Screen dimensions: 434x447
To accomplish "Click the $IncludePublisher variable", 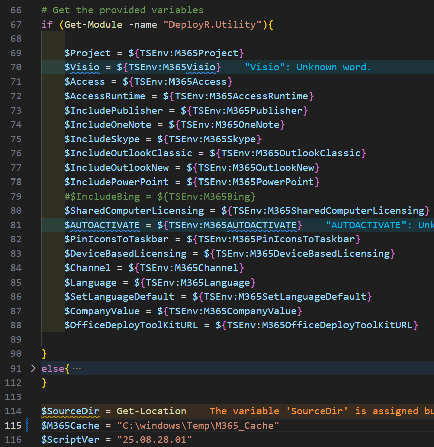I will pos(114,110).
